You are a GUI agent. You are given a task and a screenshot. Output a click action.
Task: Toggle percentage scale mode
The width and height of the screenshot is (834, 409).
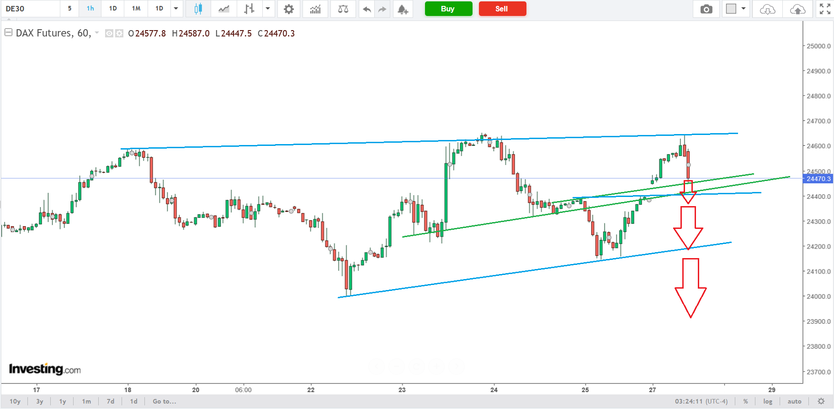click(745, 401)
